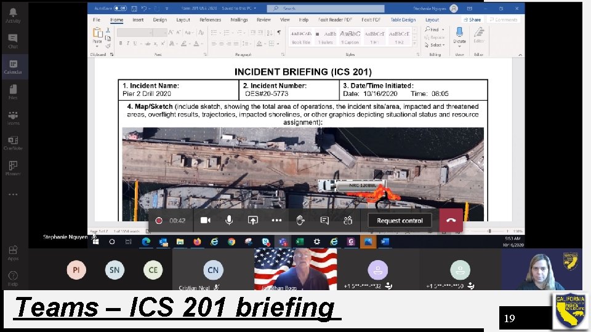Image resolution: width=591 pixels, height=332 pixels.
Task: Apply the Caption style
Action: pyautogui.click(x=350, y=37)
